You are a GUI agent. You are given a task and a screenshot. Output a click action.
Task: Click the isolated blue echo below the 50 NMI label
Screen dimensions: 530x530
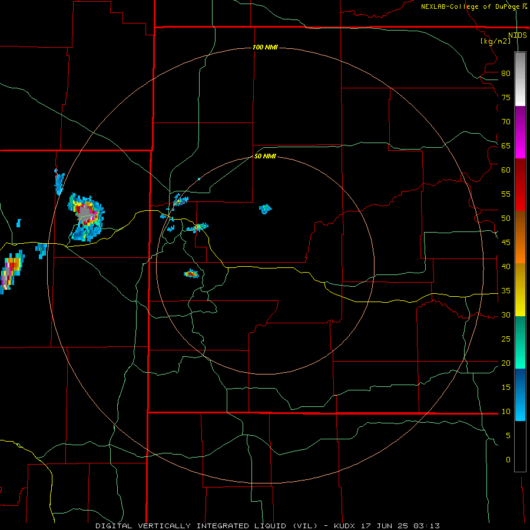(x=266, y=209)
